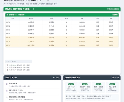124x102 pixels.
Task: Click the 制作・ご確認 step title
Action: point(98,87)
